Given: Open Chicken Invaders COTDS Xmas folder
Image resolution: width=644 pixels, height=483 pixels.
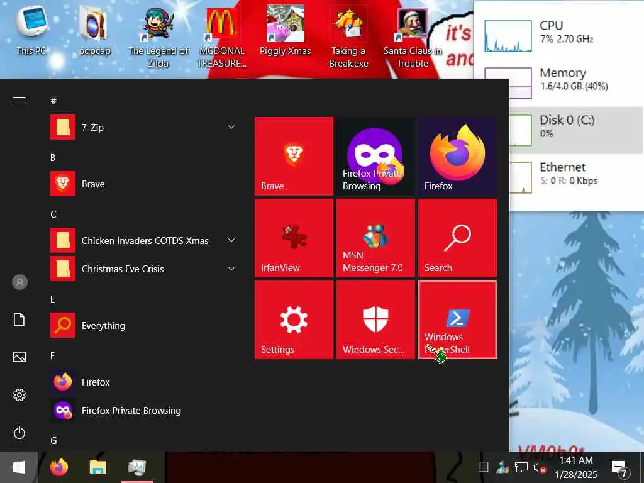Looking at the screenshot, I should (x=144, y=241).
